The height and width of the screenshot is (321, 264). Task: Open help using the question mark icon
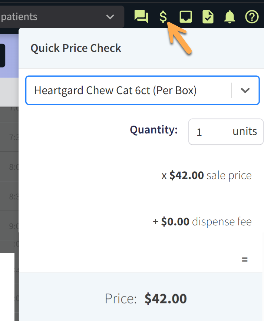click(252, 17)
